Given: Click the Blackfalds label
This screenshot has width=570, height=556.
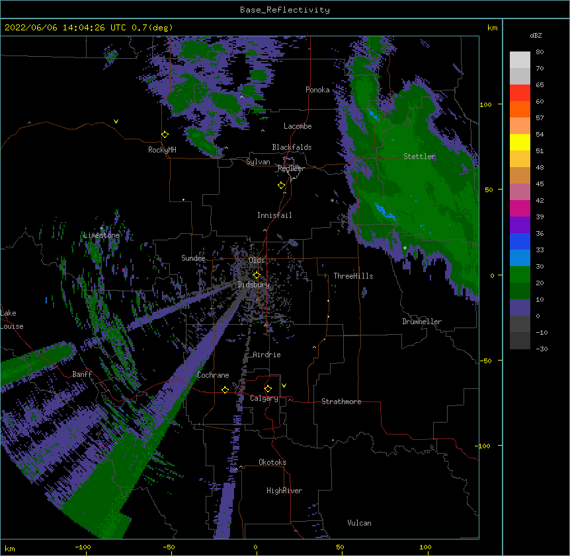Looking at the screenshot, I should point(292,147).
